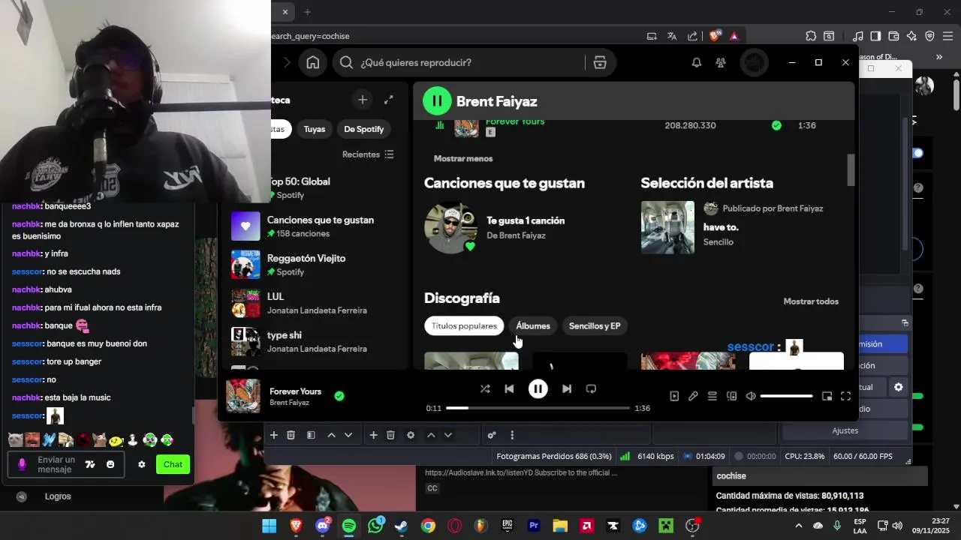Select Tuyas library filter chip
This screenshot has width=961, height=540.
[x=315, y=129]
